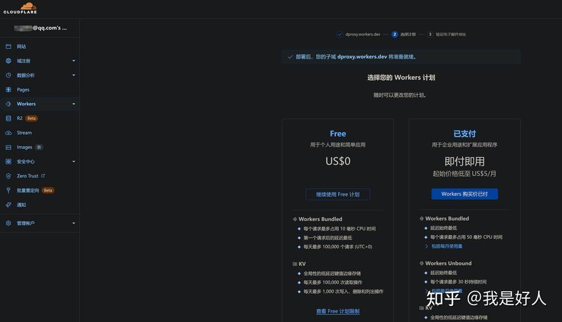Click the 批量重定向 Beta badge

(48, 191)
